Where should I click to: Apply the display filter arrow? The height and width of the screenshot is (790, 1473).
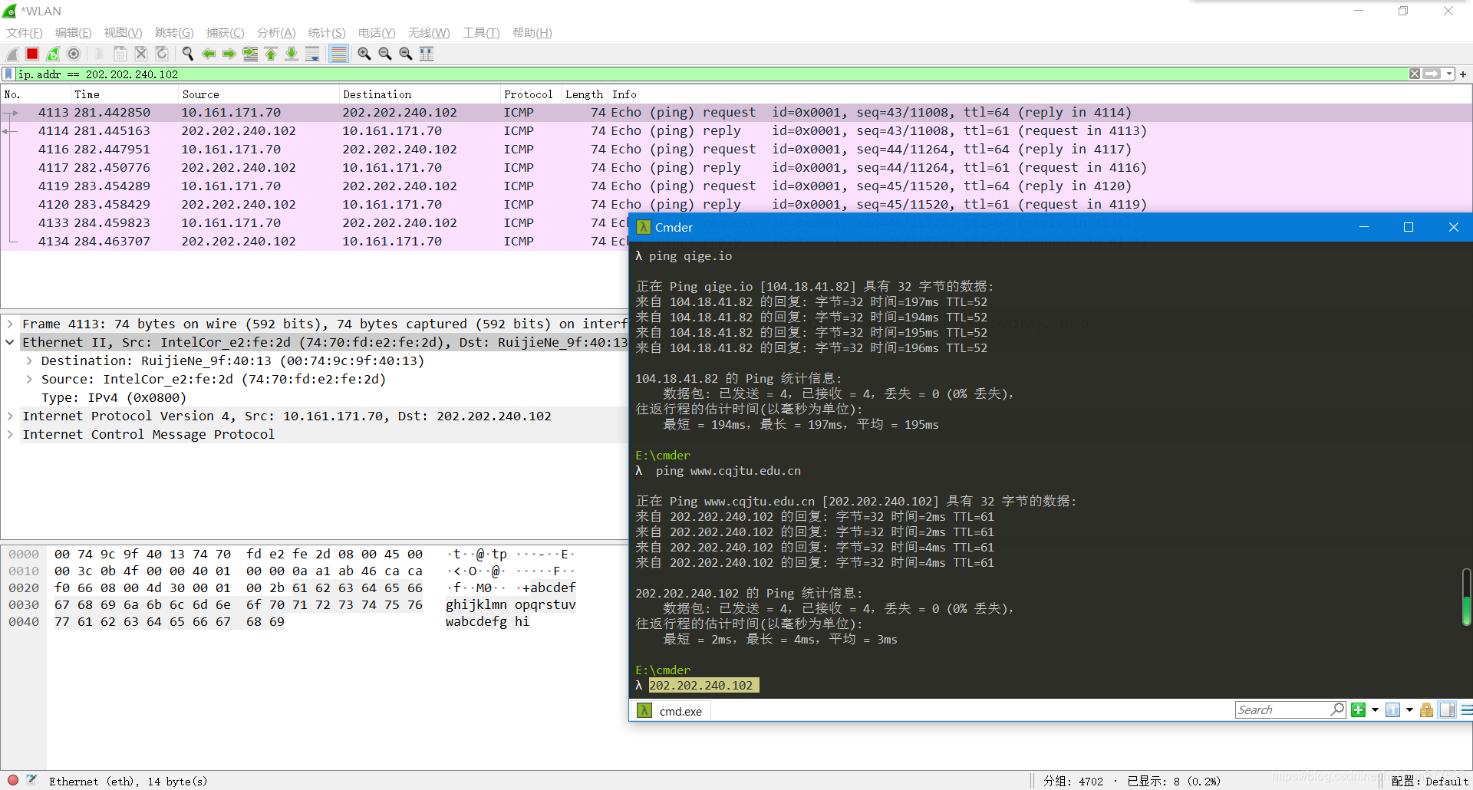click(x=1432, y=74)
